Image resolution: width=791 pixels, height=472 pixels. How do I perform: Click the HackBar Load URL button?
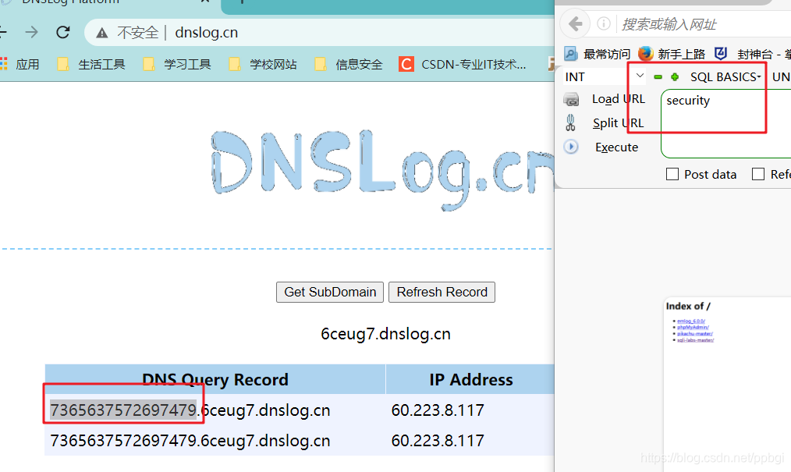(x=619, y=99)
